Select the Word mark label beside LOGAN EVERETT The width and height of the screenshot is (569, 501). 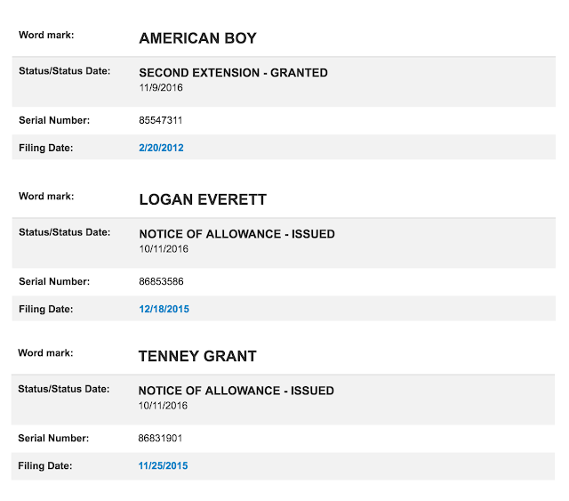46,196
